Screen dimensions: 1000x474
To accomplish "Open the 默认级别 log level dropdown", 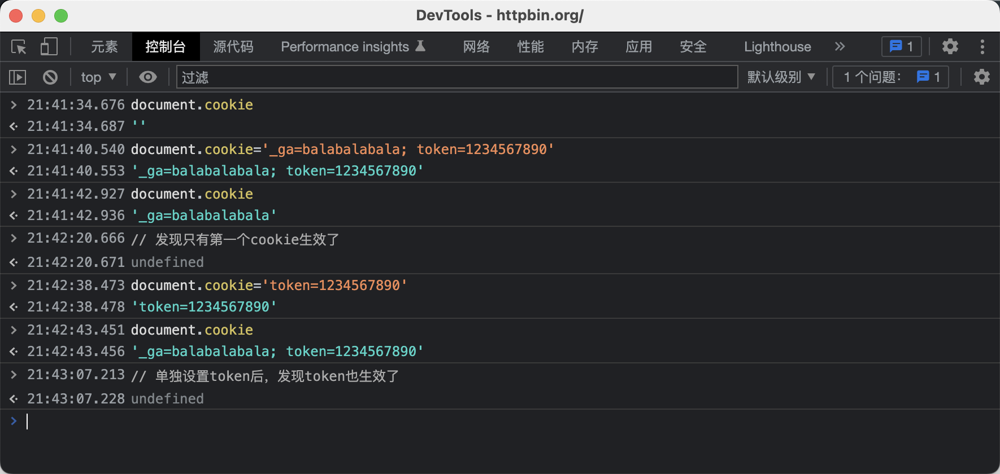I will 781,77.
